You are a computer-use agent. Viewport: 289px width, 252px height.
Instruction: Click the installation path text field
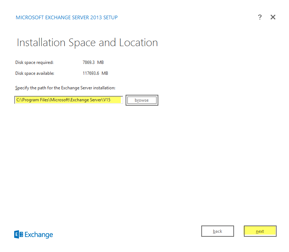click(68, 100)
